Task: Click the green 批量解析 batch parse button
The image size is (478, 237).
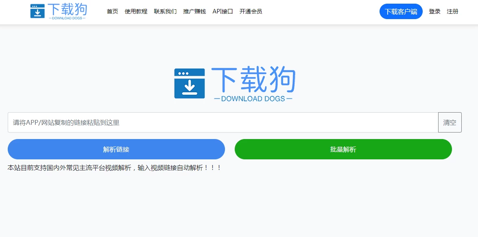Action: (x=343, y=149)
